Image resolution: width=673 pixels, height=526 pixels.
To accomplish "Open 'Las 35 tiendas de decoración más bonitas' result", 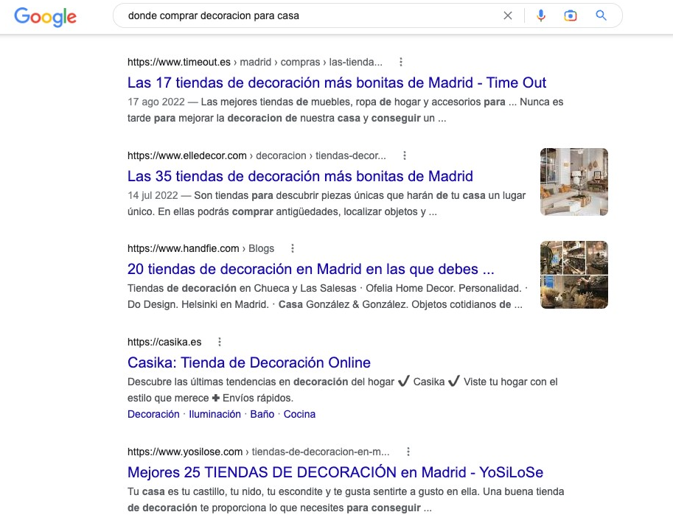I will (x=300, y=176).
